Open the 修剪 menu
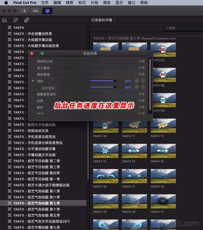The height and width of the screenshot is (230, 203). click(70, 3)
